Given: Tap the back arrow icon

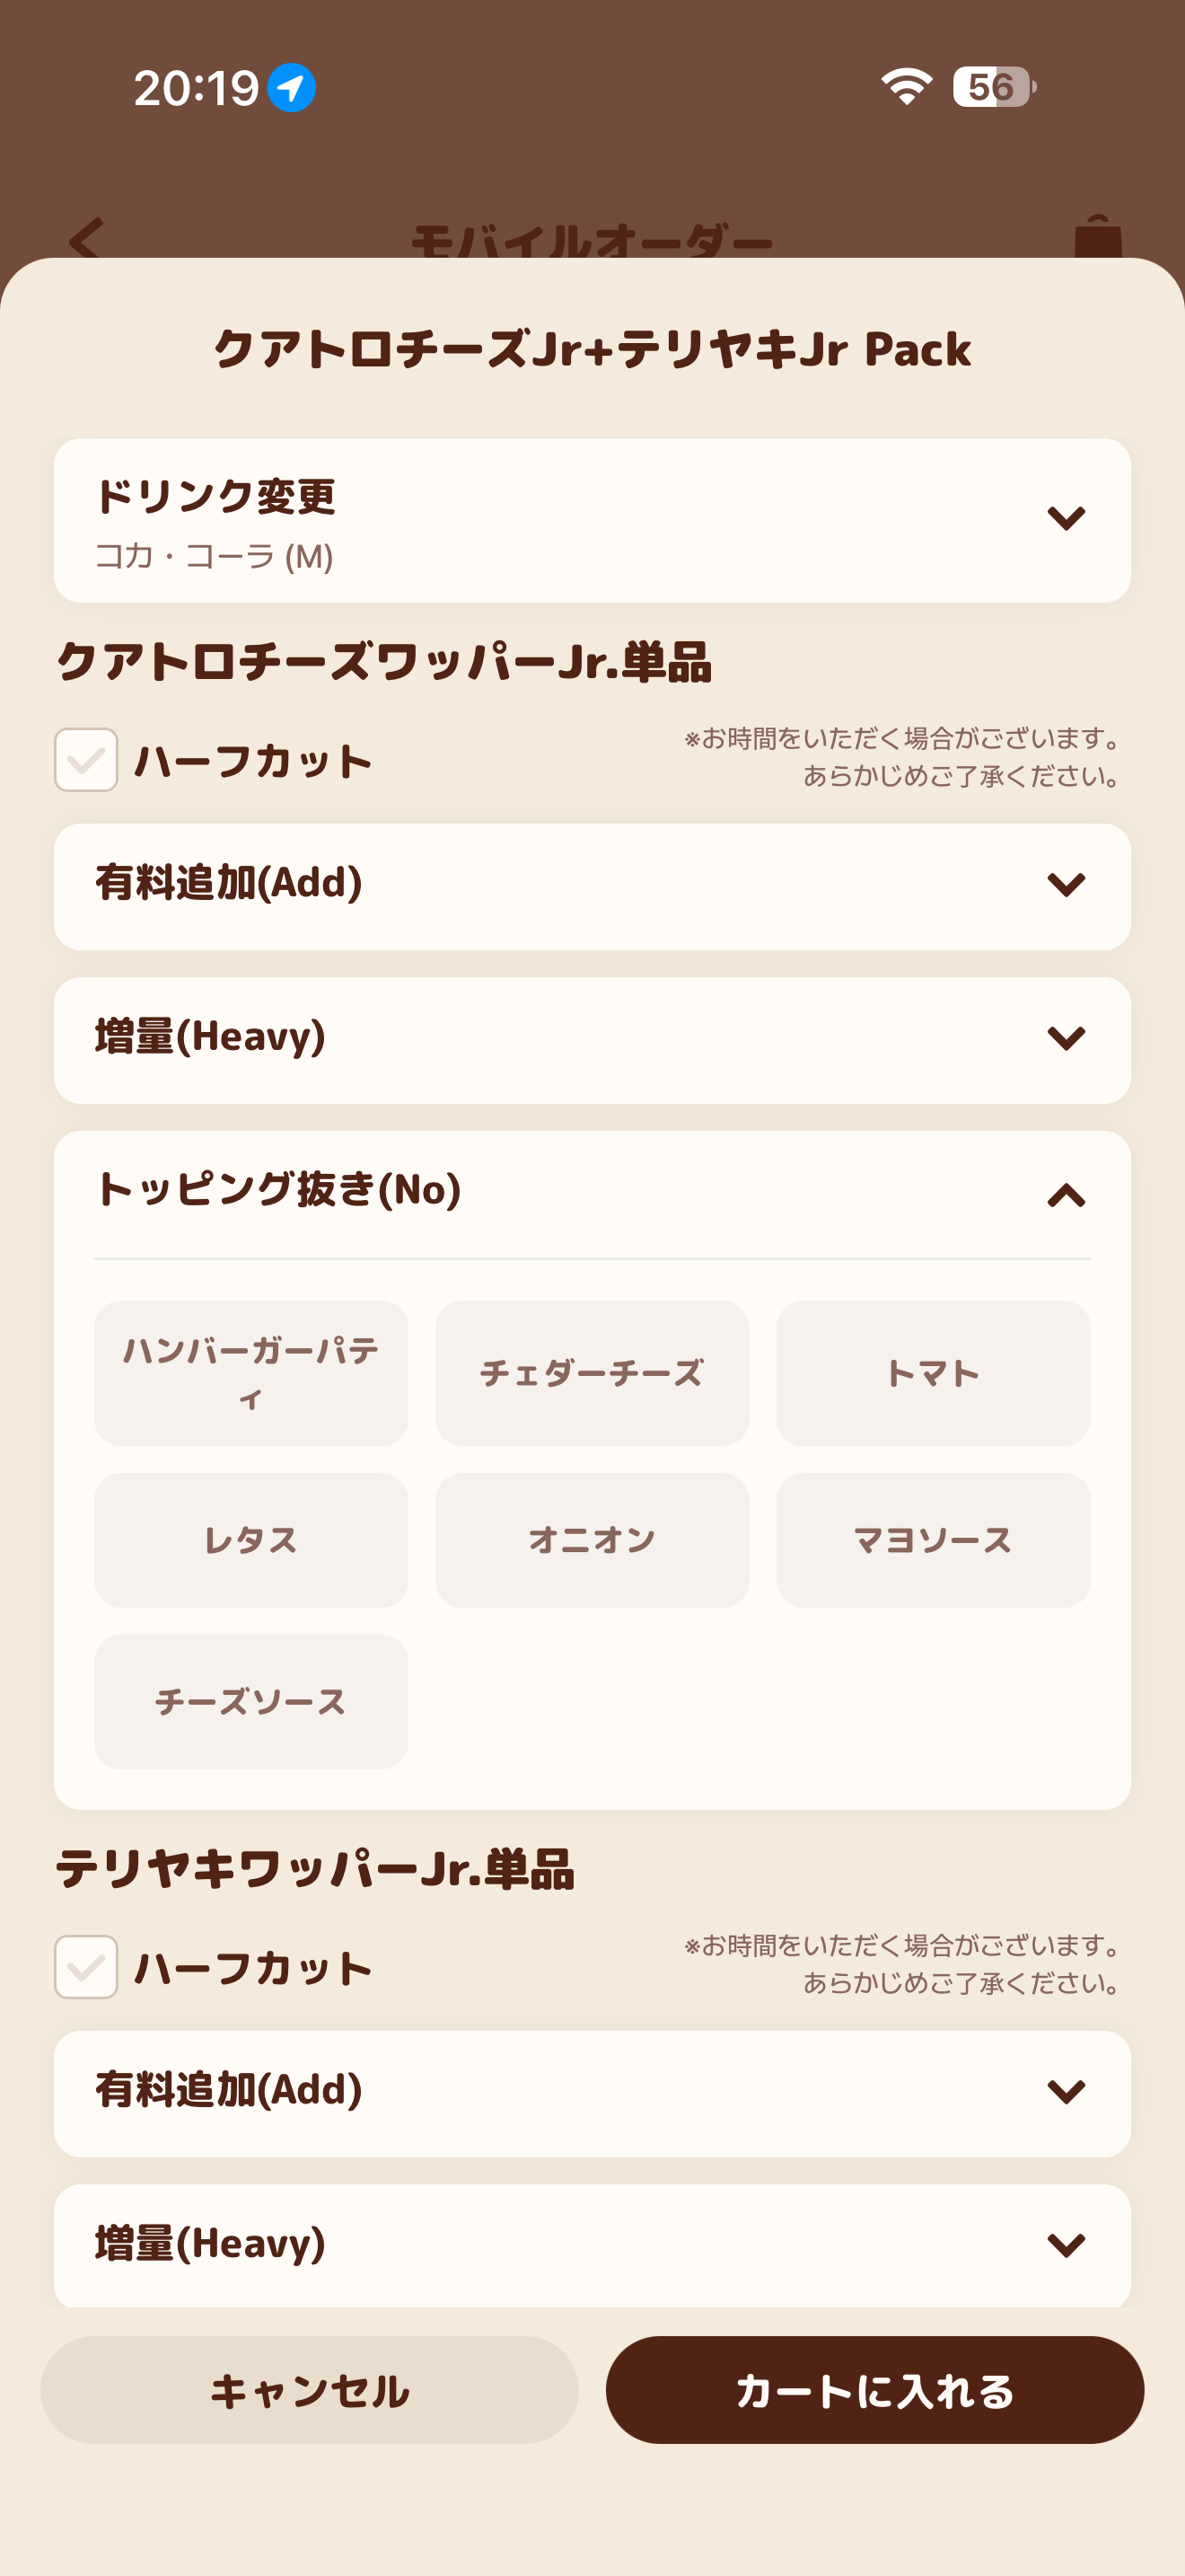Looking at the screenshot, I should click(86, 238).
